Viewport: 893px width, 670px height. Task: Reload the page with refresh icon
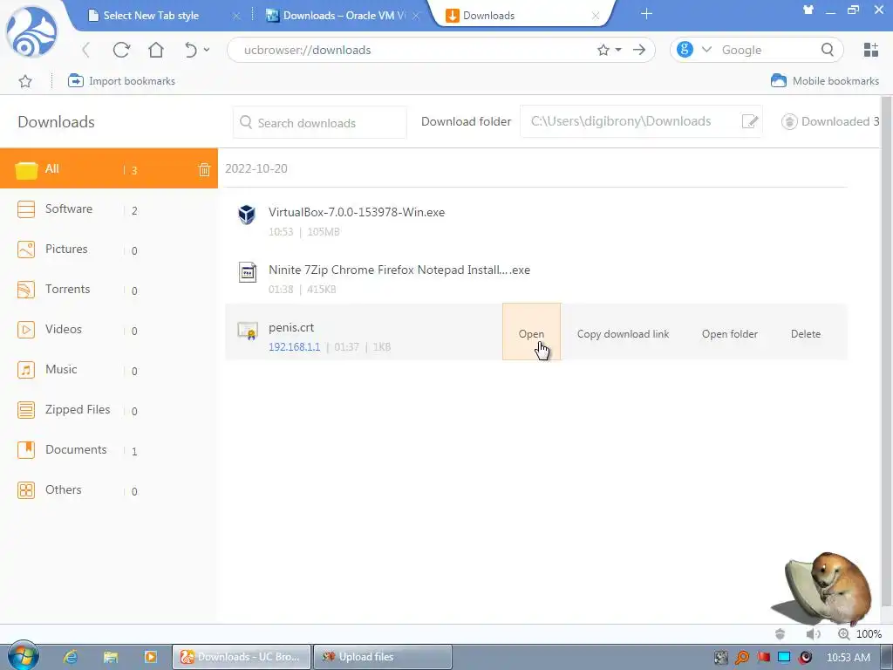[x=121, y=50]
